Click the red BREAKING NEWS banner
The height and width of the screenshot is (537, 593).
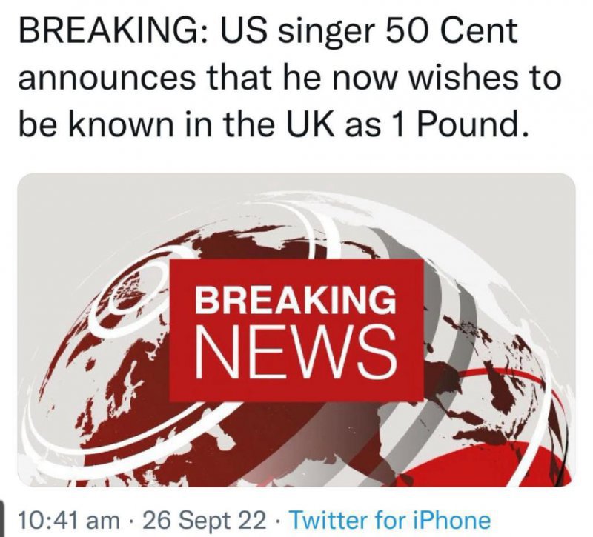pos(296,330)
